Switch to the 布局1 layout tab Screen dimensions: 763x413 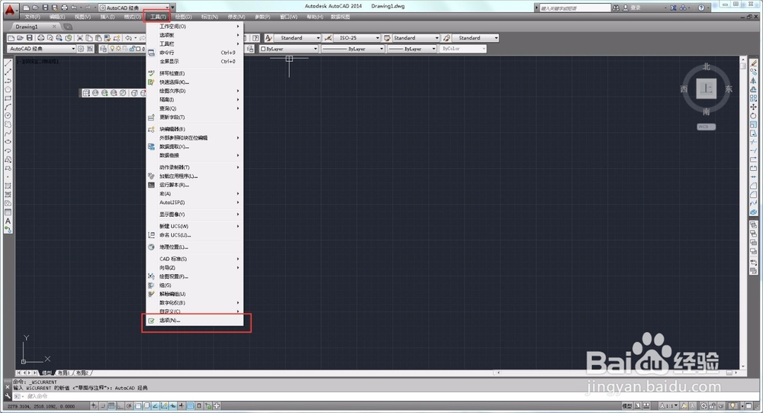pos(64,373)
